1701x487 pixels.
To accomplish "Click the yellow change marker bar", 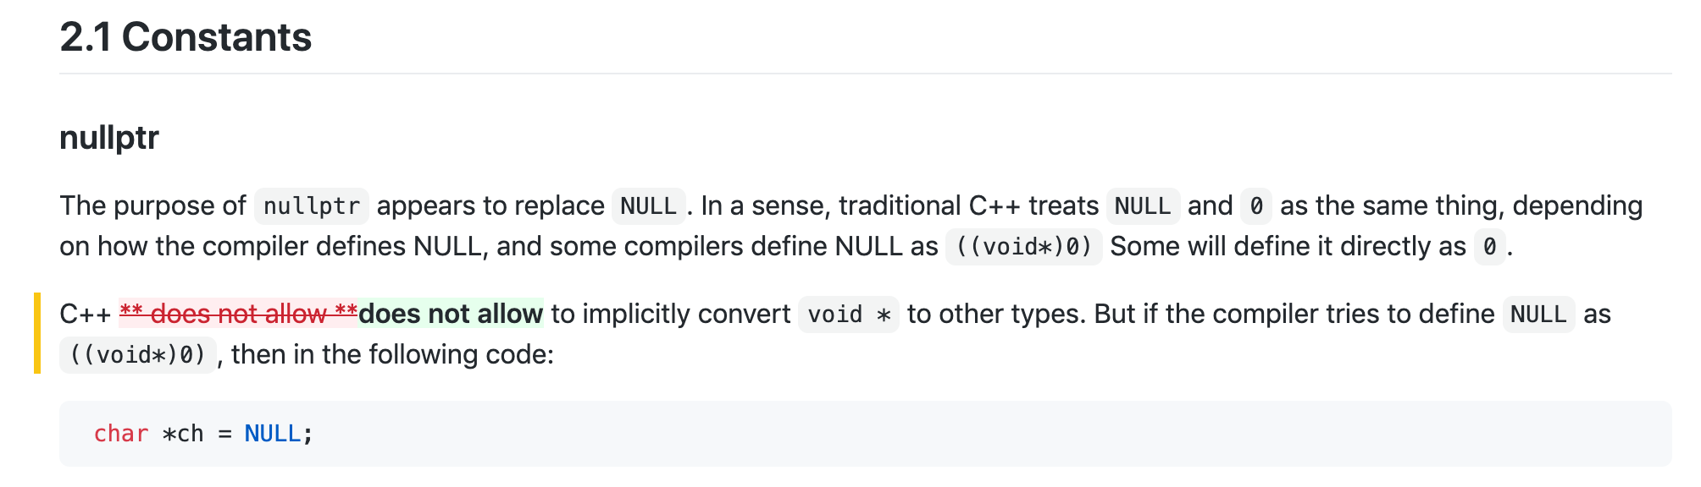I will (37, 333).
